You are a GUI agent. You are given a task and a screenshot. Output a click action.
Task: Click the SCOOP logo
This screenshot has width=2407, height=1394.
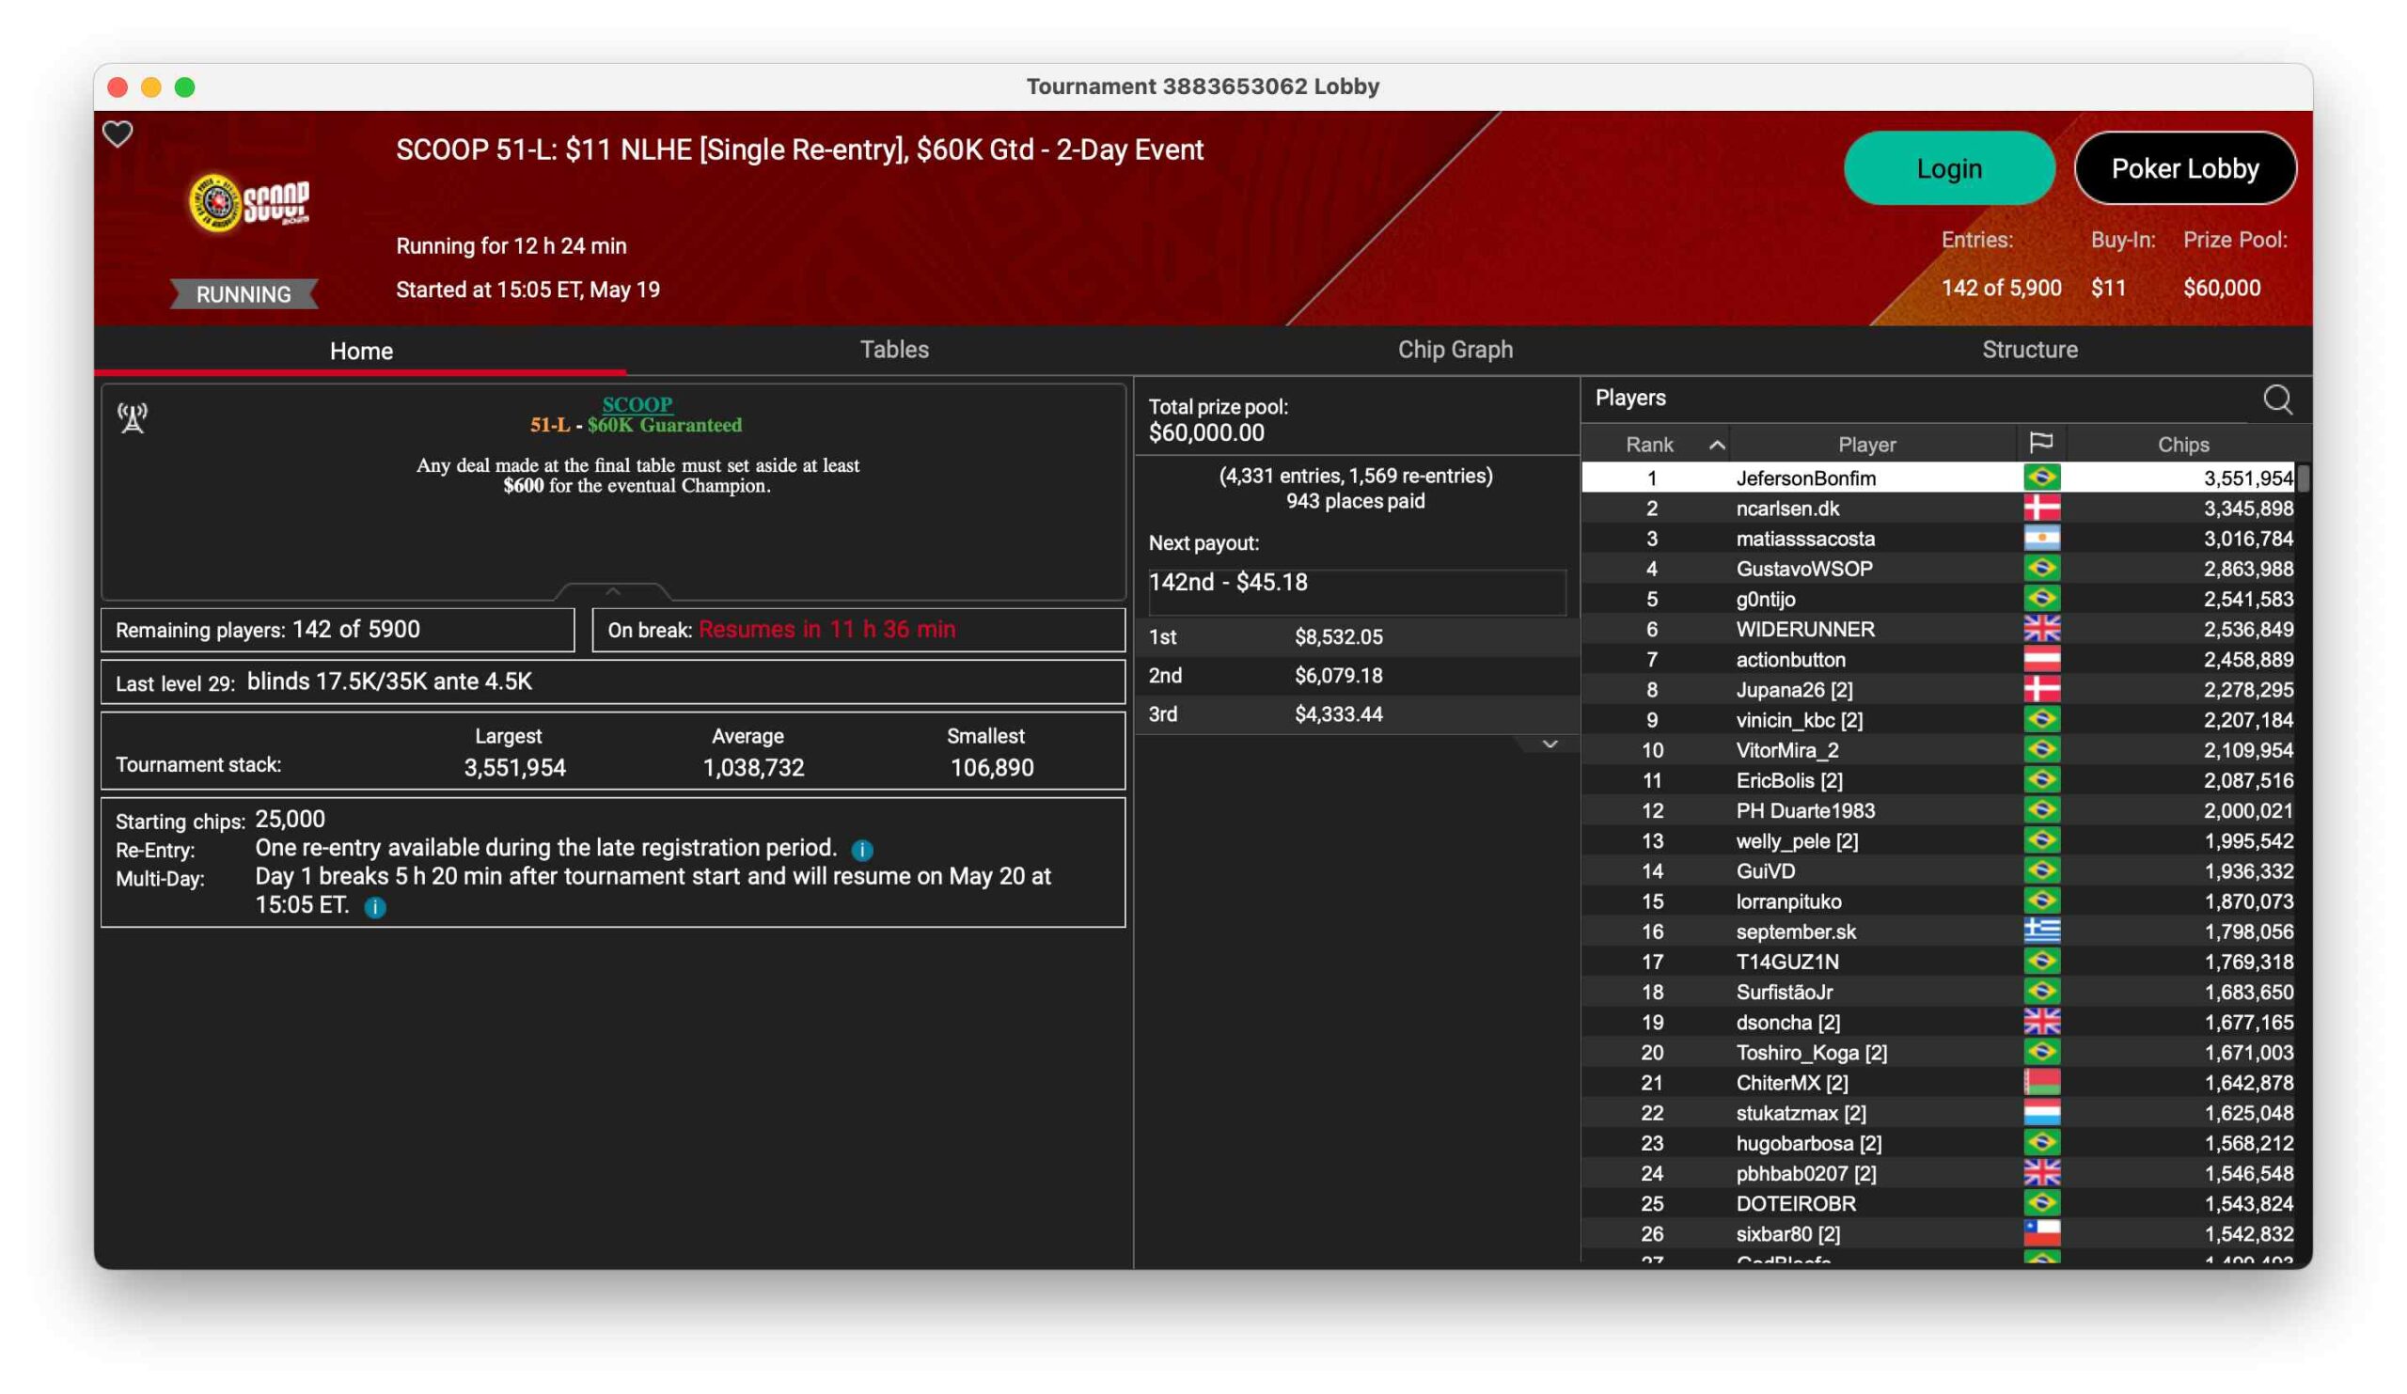pos(249,202)
